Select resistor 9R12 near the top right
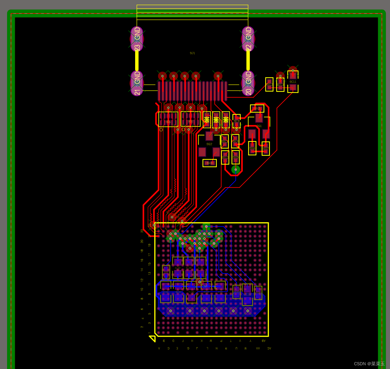This screenshot has height=369, width=390. (x=269, y=84)
